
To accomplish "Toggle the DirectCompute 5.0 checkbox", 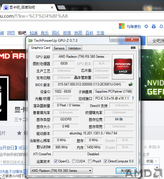I will pyautogui.click(x=105, y=161).
